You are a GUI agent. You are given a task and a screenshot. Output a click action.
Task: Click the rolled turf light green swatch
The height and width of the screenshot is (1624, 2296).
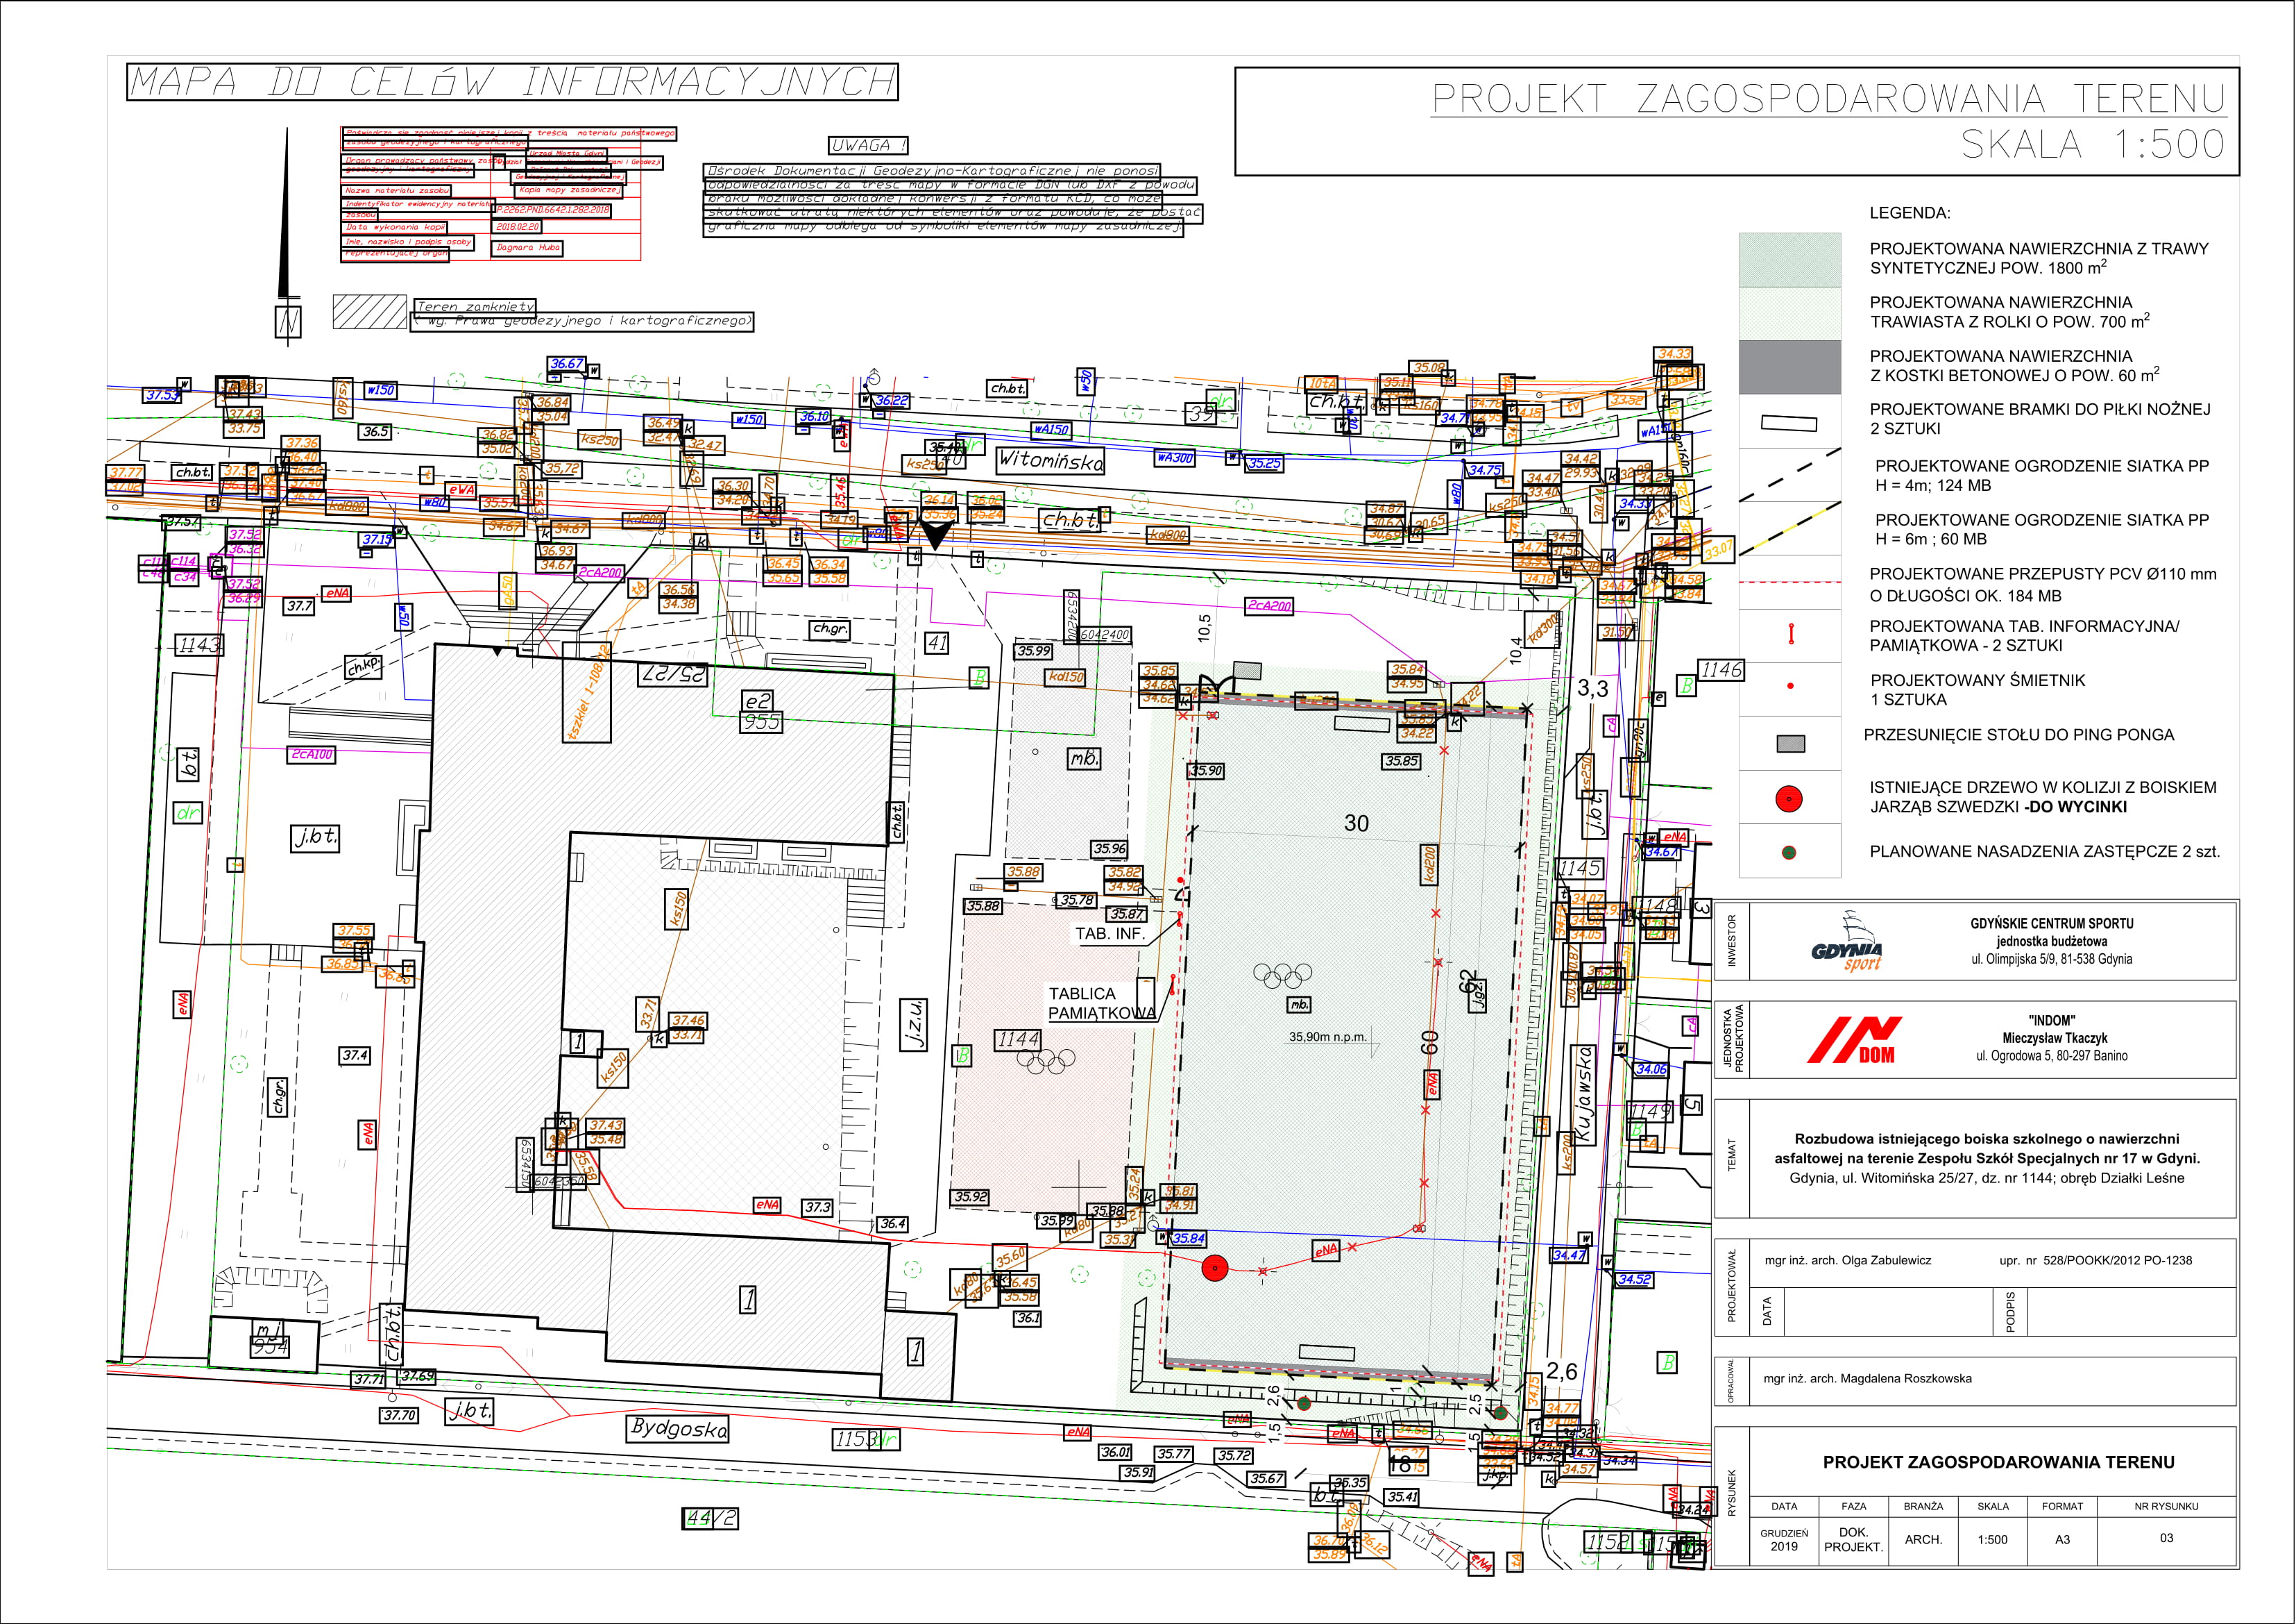1789,313
